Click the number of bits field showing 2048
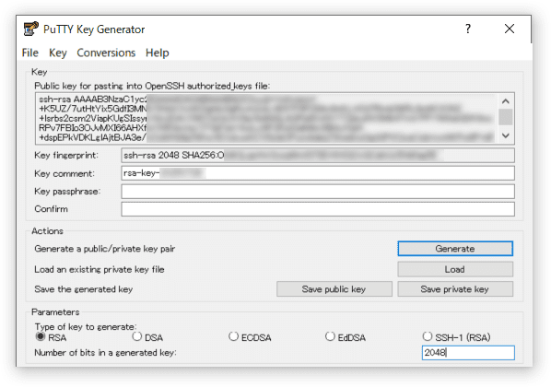The height and width of the screenshot is (387, 551). tap(468, 353)
